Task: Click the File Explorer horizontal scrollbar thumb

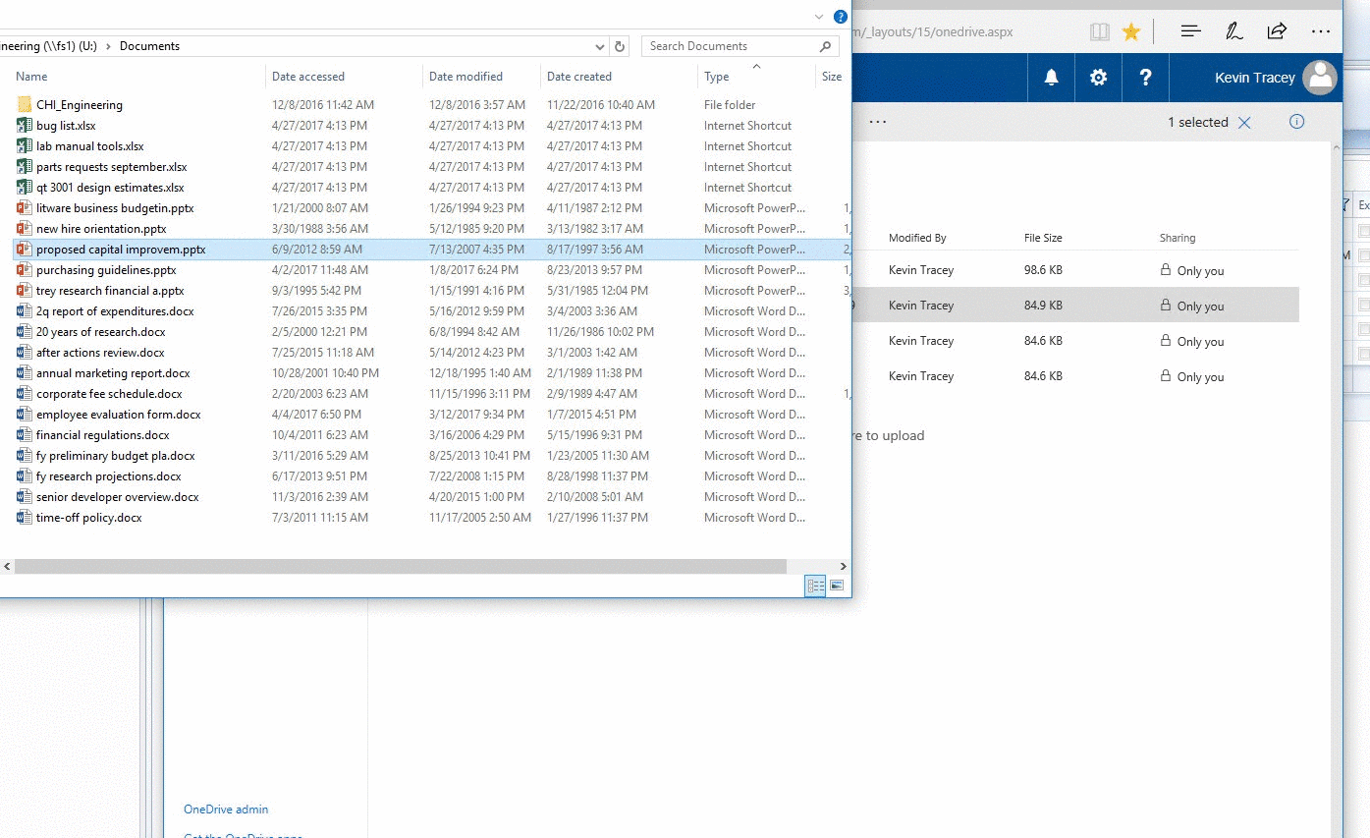Action: pos(401,567)
